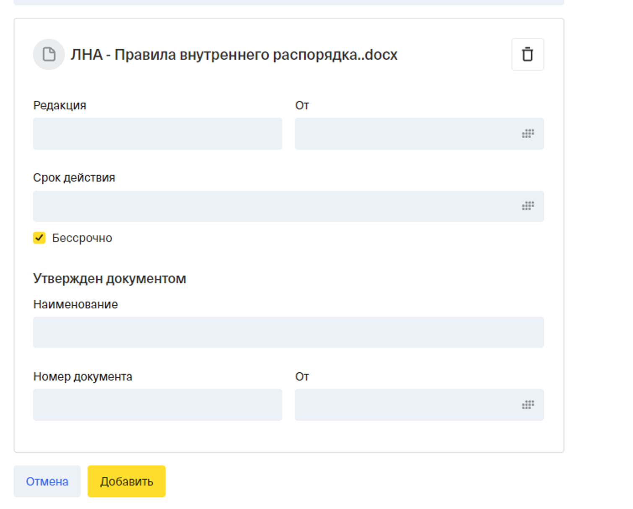Screen dimensions: 633x509
Task: Click the filename ЛНА - Правила внутреннего распорядка..docx
Action: [x=233, y=55]
